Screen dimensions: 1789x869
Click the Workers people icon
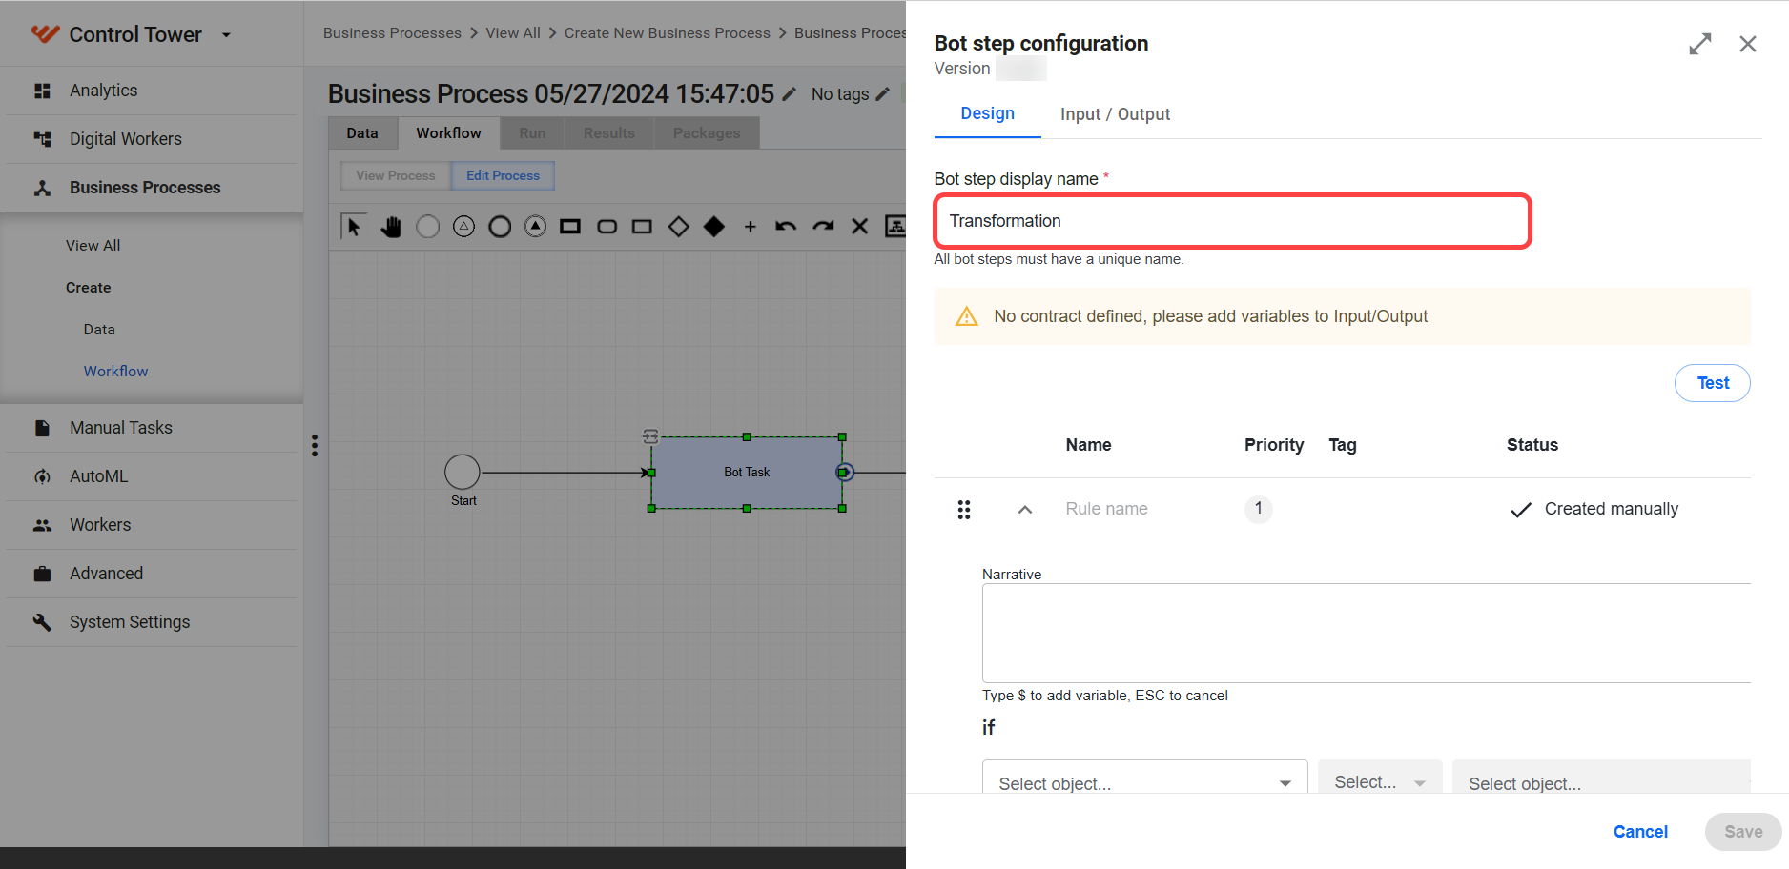(x=42, y=525)
